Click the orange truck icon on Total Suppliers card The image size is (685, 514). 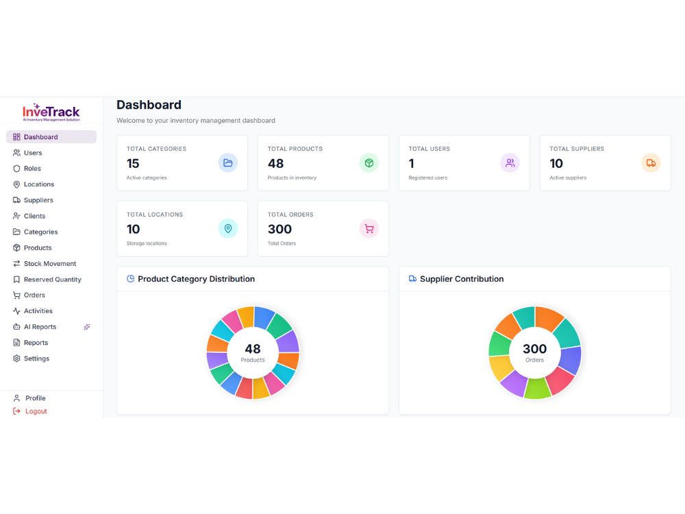click(x=651, y=163)
